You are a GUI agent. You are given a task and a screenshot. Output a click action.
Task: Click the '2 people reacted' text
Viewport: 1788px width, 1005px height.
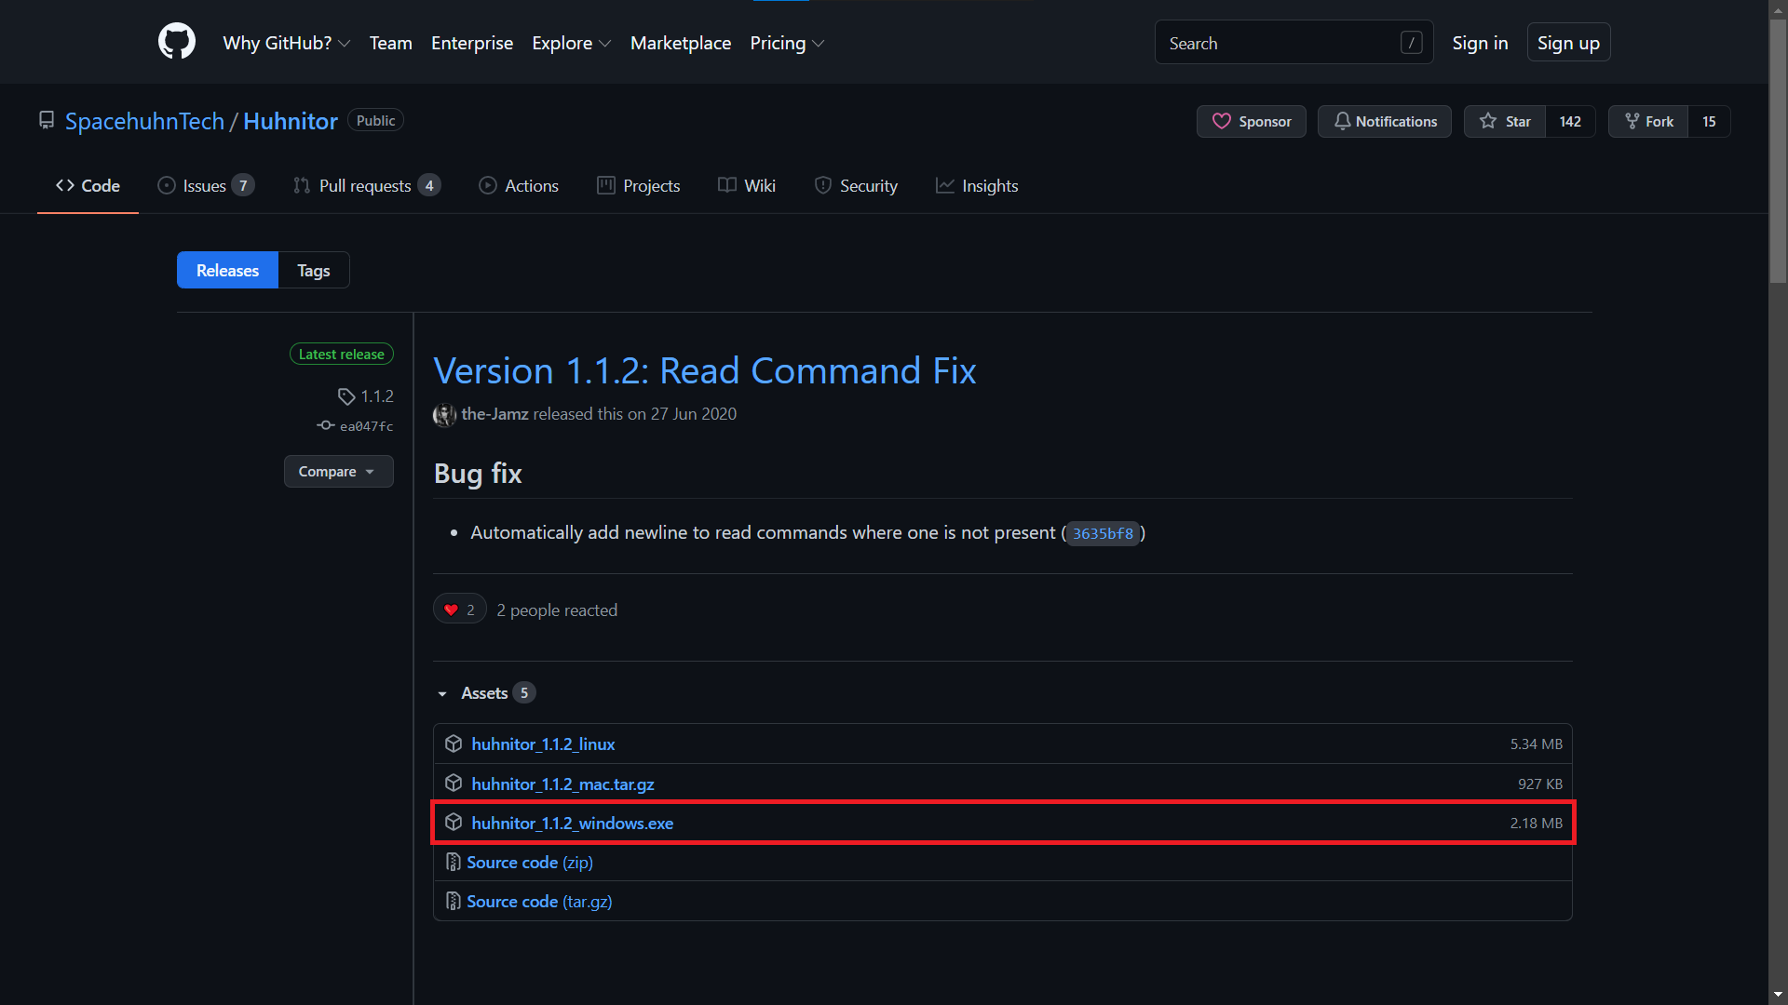[x=557, y=610]
